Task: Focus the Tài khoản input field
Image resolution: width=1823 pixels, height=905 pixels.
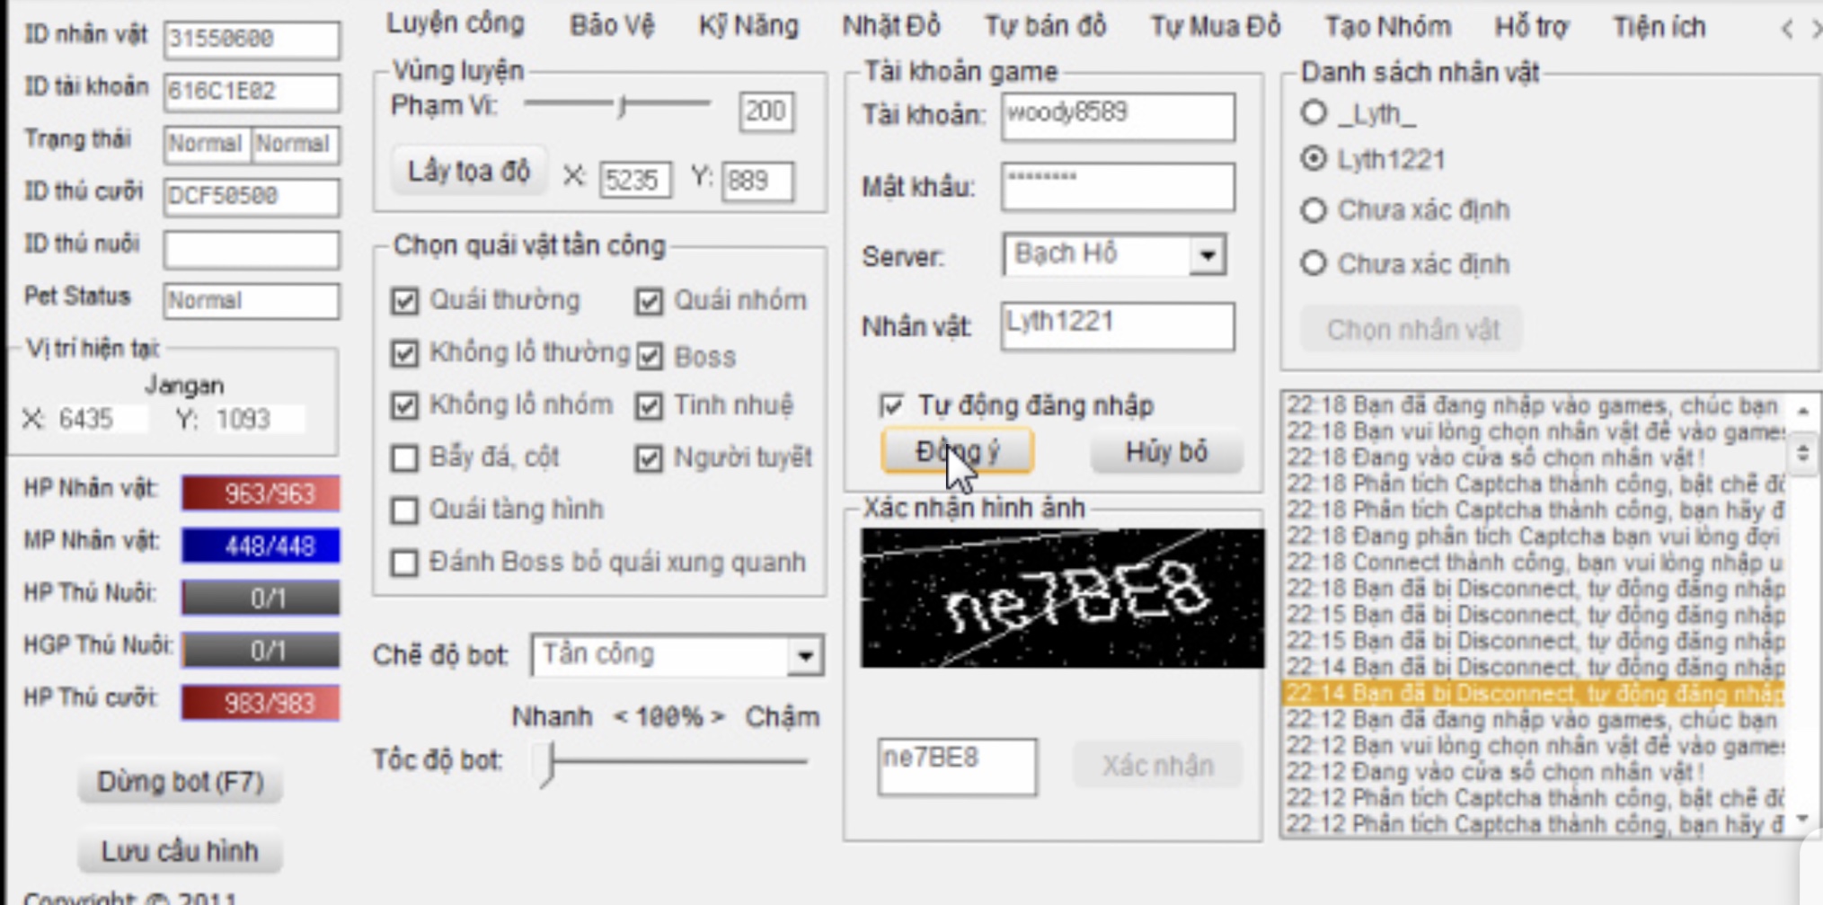Action: (1118, 116)
